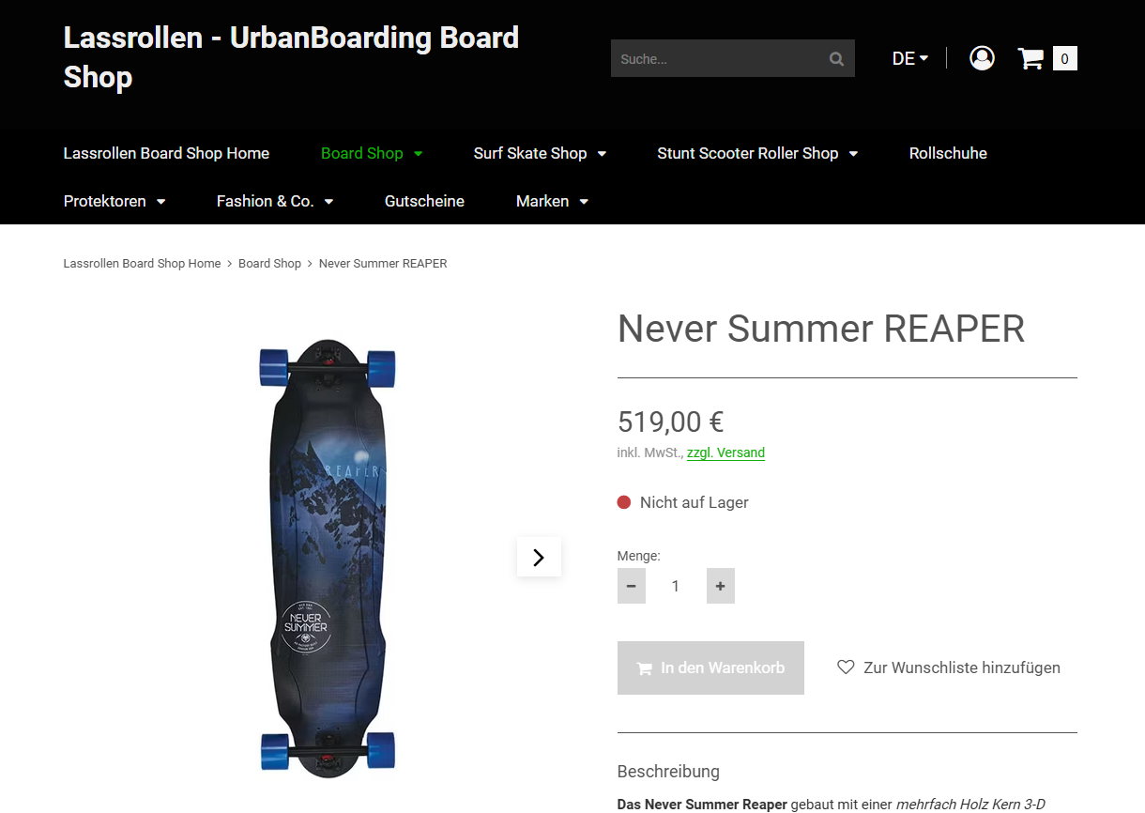
Task: Expand the Board Shop menu
Action: [372, 153]
